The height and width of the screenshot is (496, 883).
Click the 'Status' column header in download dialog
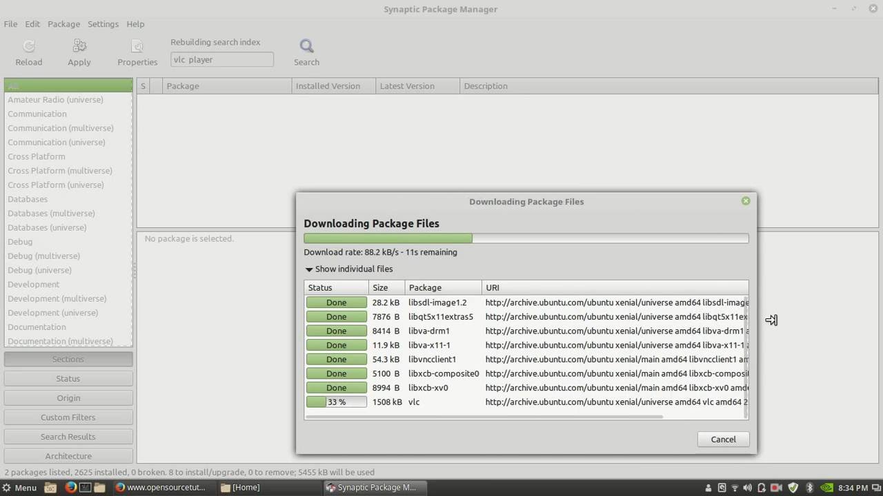pos(336,288)
